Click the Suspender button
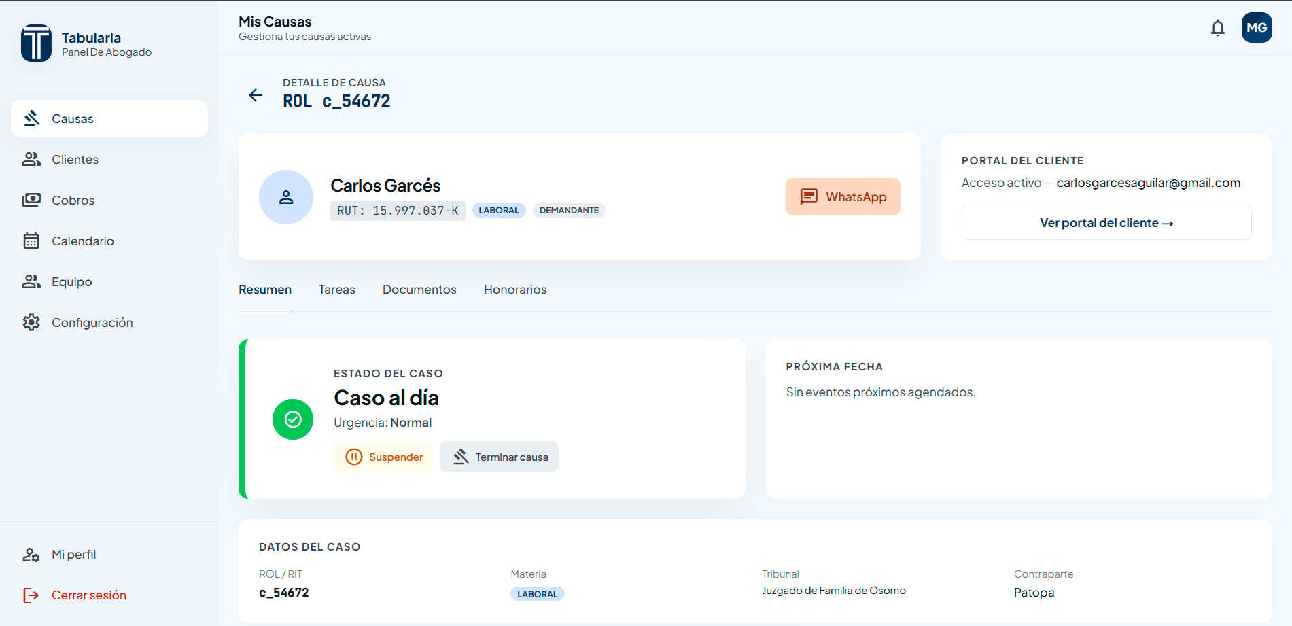The image size is (1292, 626). 383,457
